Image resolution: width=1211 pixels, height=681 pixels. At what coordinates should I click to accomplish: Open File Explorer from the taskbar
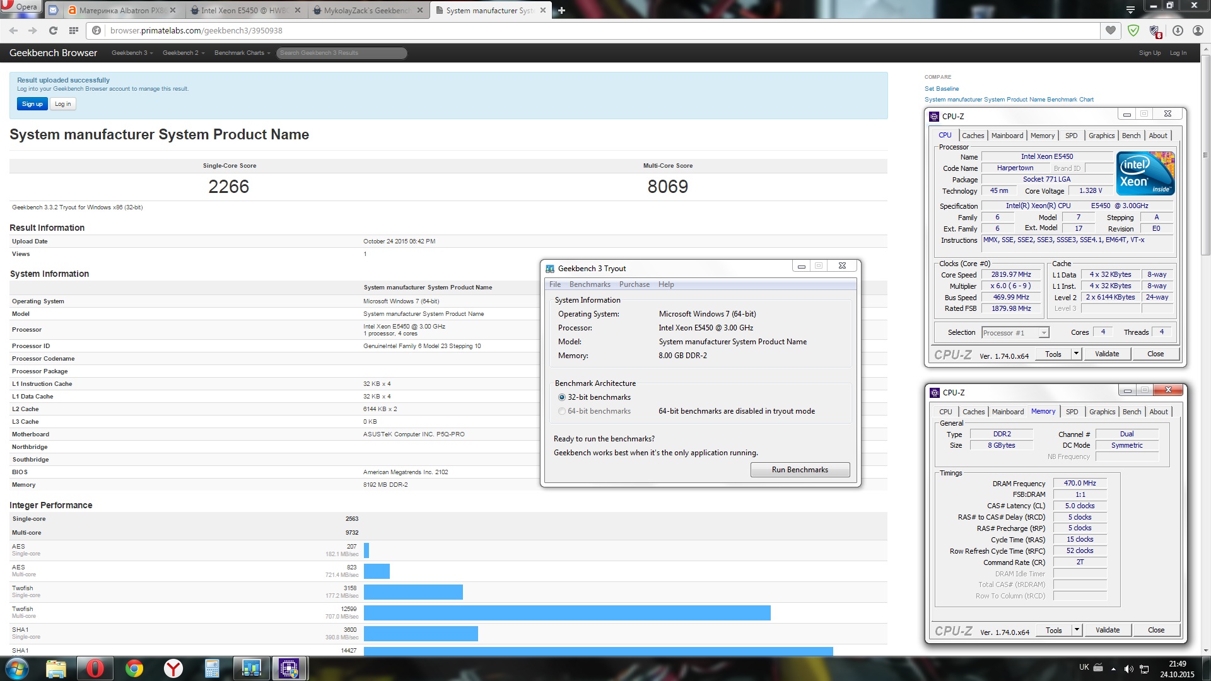[56, 668]
